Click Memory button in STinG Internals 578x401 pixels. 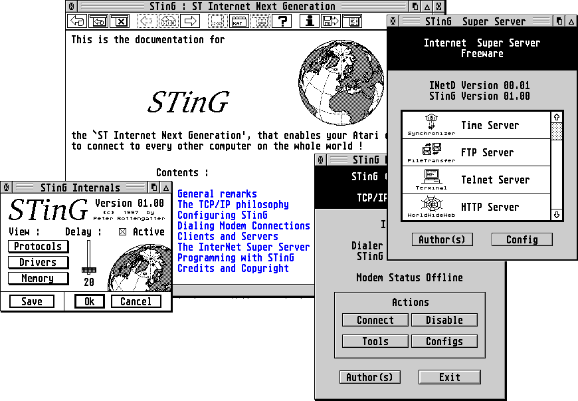coord(38,278)
